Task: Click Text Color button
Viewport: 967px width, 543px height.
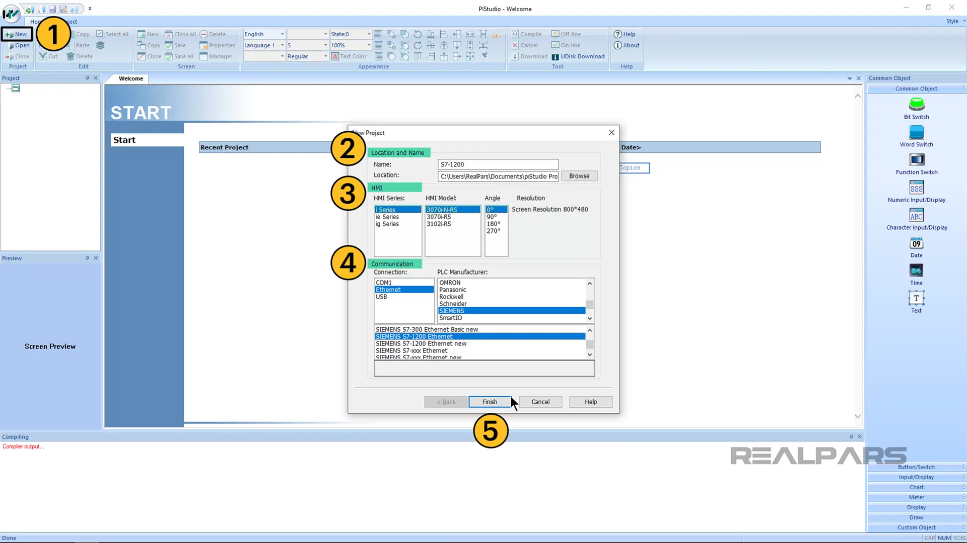Action: click(349, 56)
